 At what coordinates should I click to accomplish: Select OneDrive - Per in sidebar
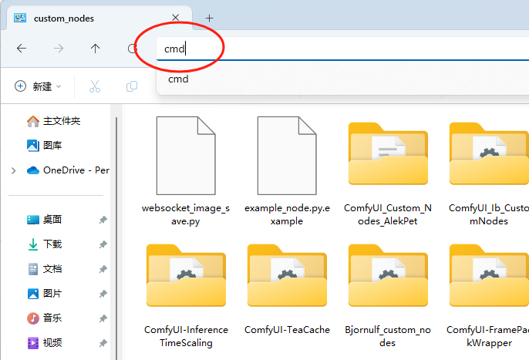(x=68, y=170)
